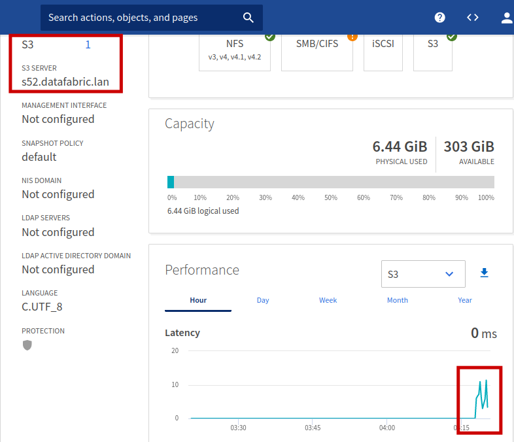This screenshot has height=442, width=514.
Task: Download performance data with the download icon
Action: pos(484,273)
